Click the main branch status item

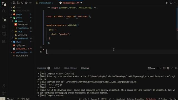[x=11, y=99]
